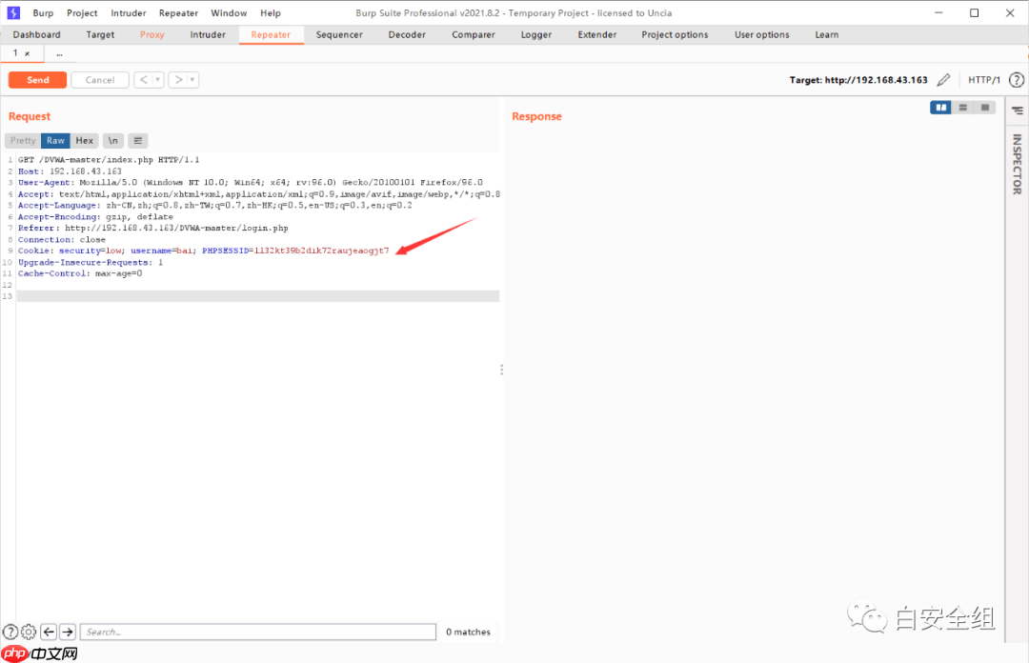Click the pane splitter handle dots

pyautogui.click(x=502, y=371)
